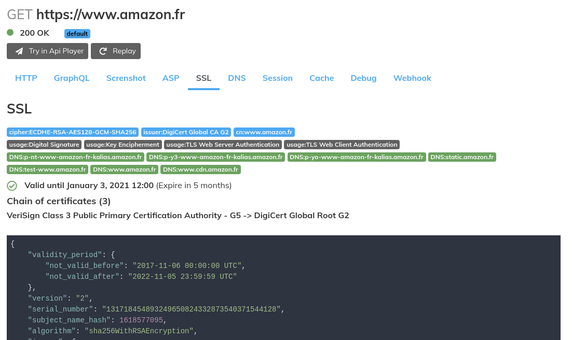Click the 200 OK status text

click(35, 33)
